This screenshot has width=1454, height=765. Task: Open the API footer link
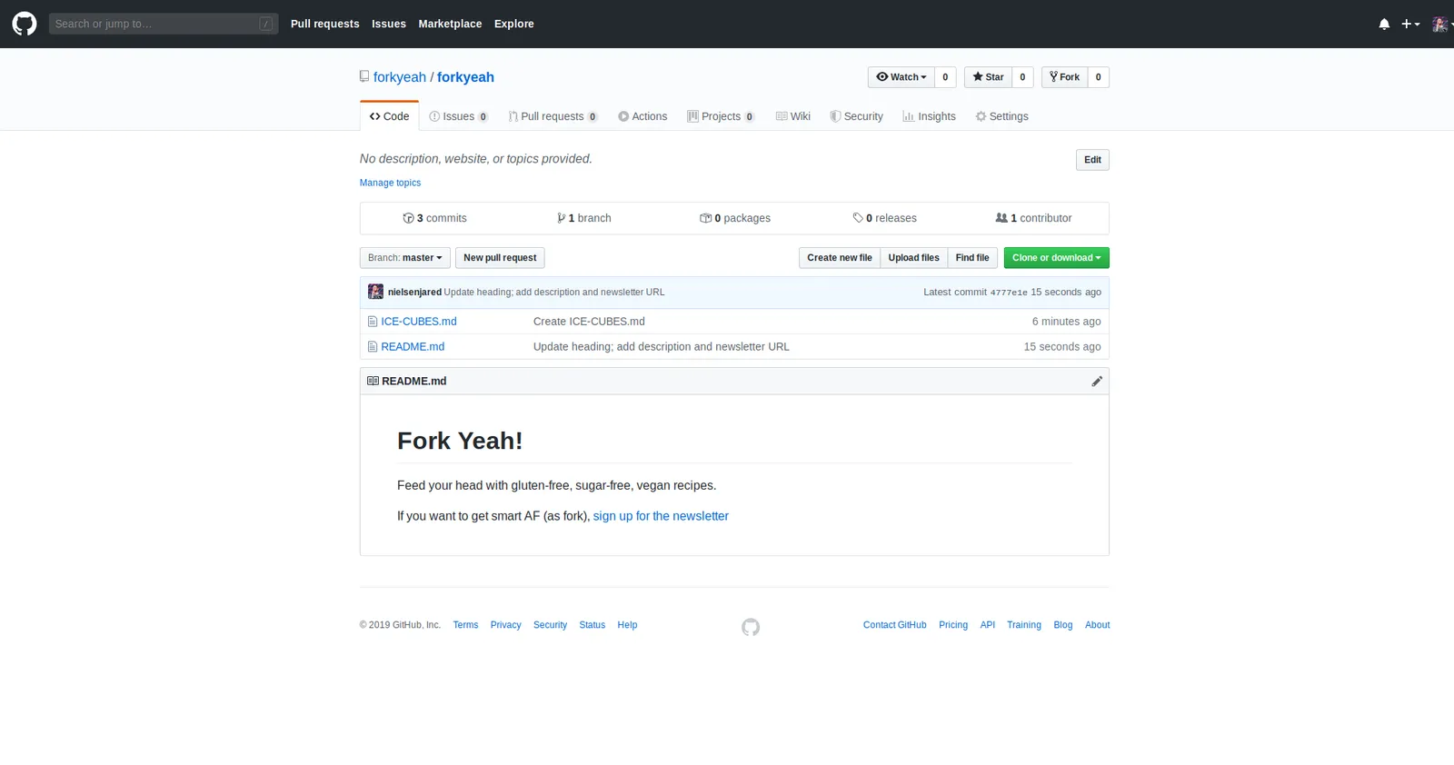988,625
